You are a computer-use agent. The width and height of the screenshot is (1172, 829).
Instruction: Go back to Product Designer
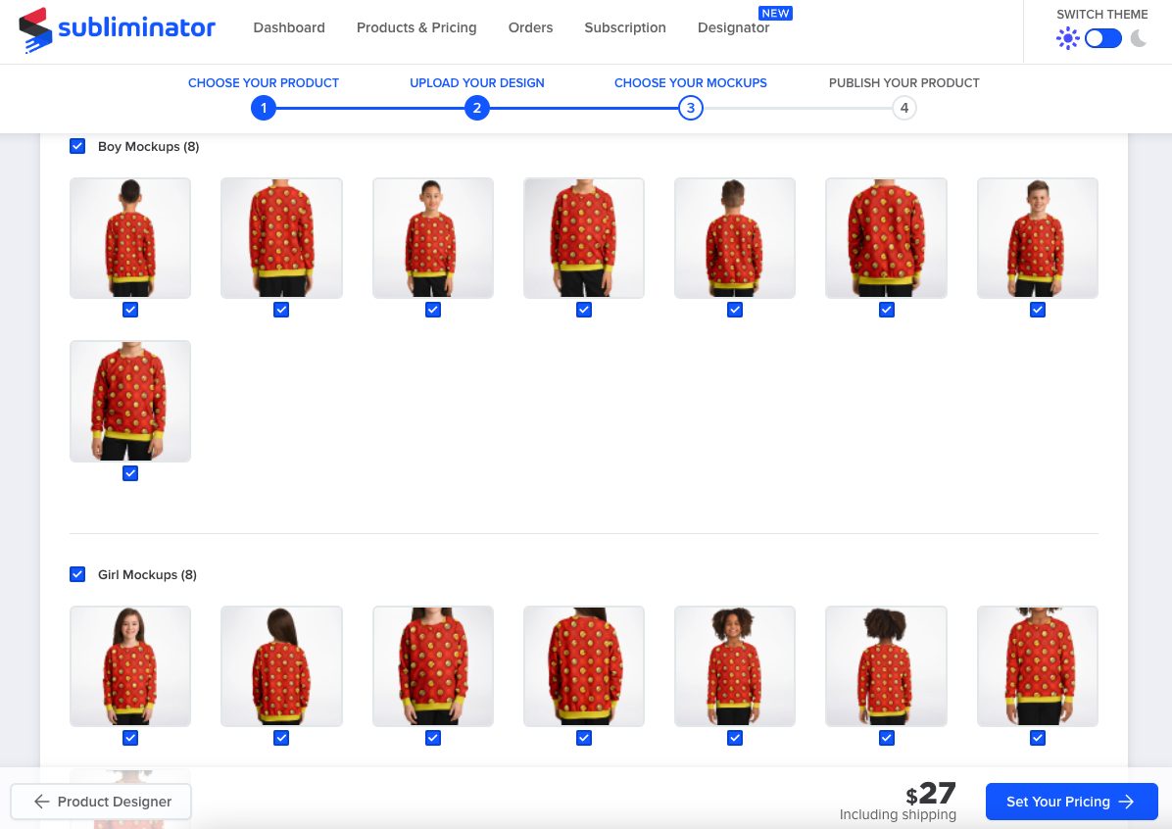101,802
